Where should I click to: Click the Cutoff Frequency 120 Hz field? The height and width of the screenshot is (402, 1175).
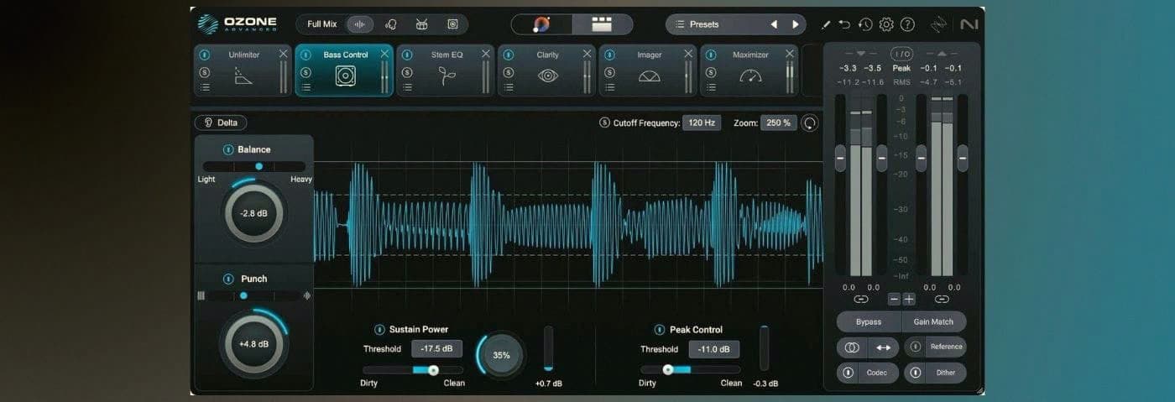pos(702,123)
